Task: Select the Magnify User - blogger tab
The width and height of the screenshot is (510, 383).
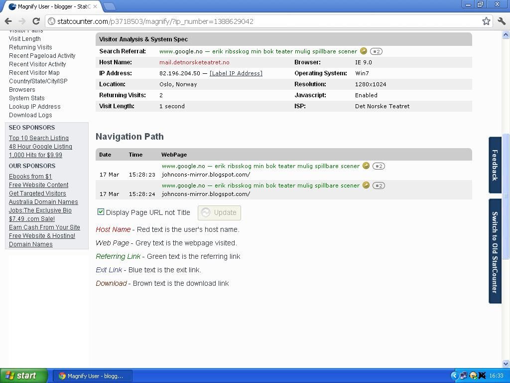Action: coord(52,6)
